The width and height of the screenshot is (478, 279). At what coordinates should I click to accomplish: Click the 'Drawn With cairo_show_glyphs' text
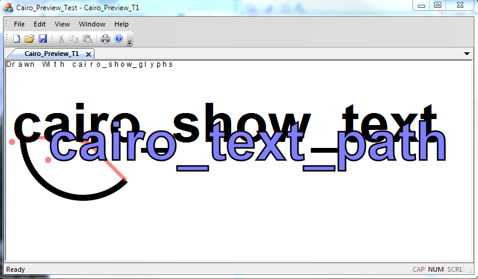89,64
